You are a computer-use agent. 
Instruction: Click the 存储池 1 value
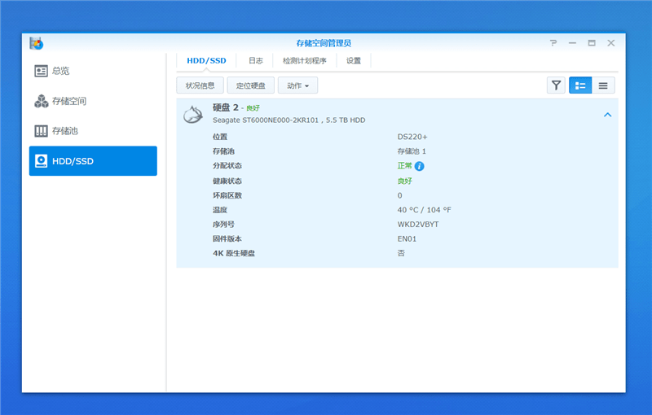[x=412, y=151]
